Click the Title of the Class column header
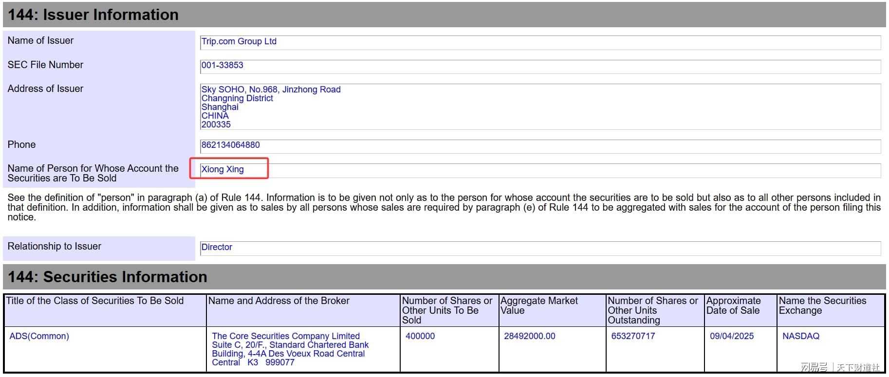Screen dimensions: 889x377 pos(95,301)
